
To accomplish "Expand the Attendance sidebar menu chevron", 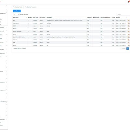I will (x=6, y=27).
